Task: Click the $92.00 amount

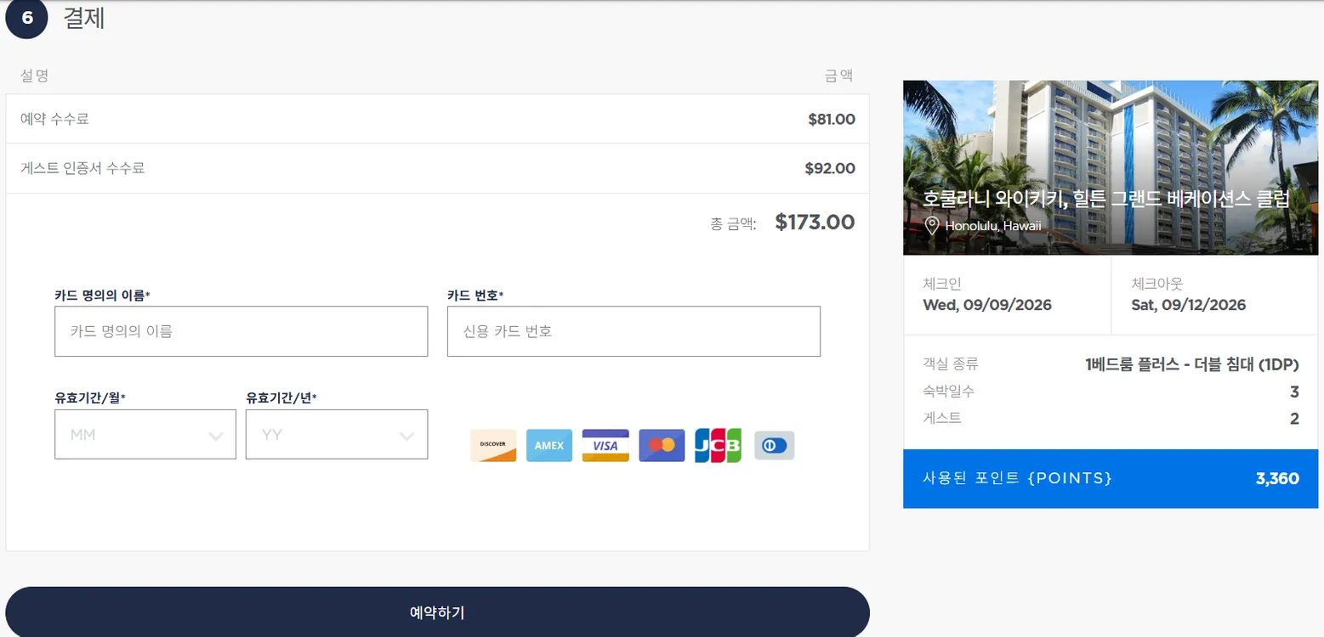Action: pos(830,168)
